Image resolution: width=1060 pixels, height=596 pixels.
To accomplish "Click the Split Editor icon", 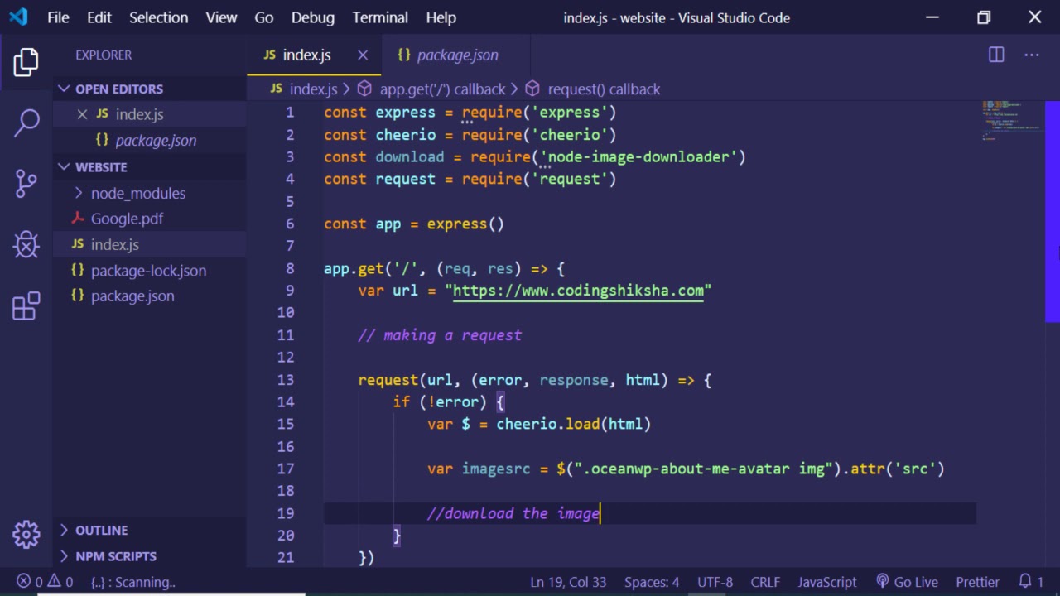I will (x=996, y=55).
